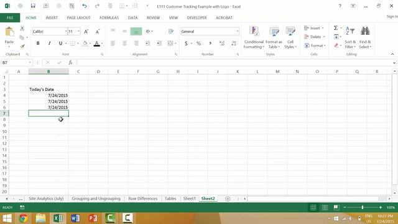Screen dimensions: 398x224
Task: Click the Save icon in quick access toolbar
Action: tap(33, 6)
